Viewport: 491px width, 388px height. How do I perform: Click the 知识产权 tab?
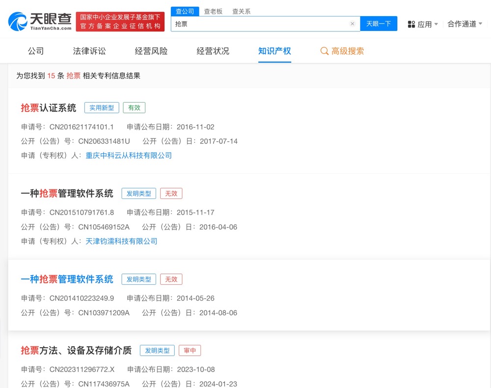point(274,51)
